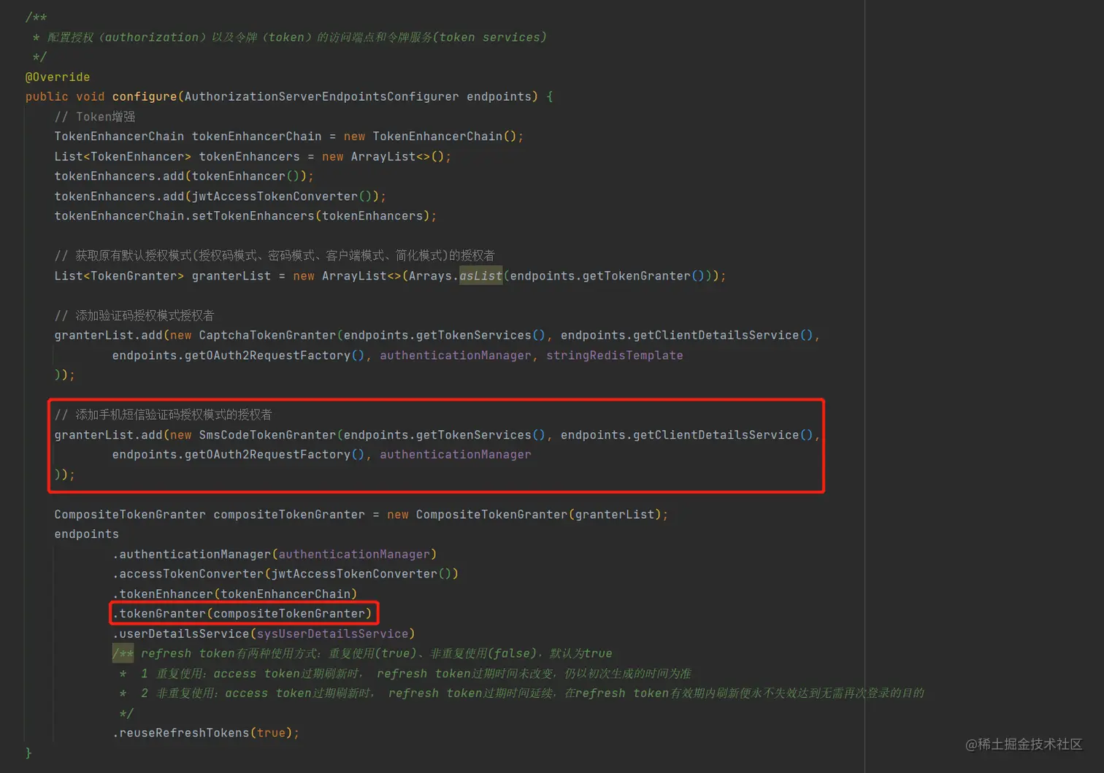Click the comment about 获取原有默认授权模式

(275, 255)
